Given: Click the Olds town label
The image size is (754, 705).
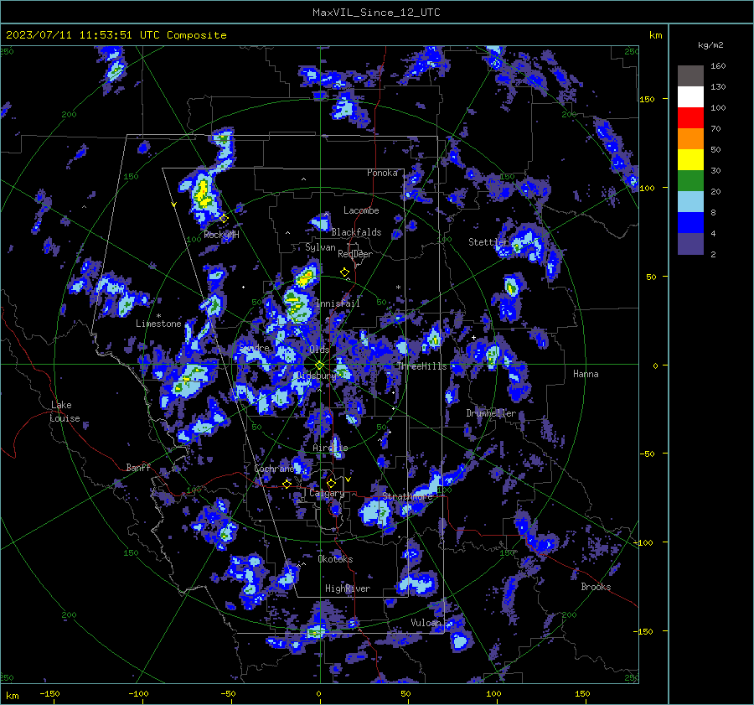Looking at the screenshot, I should (319, 350).
